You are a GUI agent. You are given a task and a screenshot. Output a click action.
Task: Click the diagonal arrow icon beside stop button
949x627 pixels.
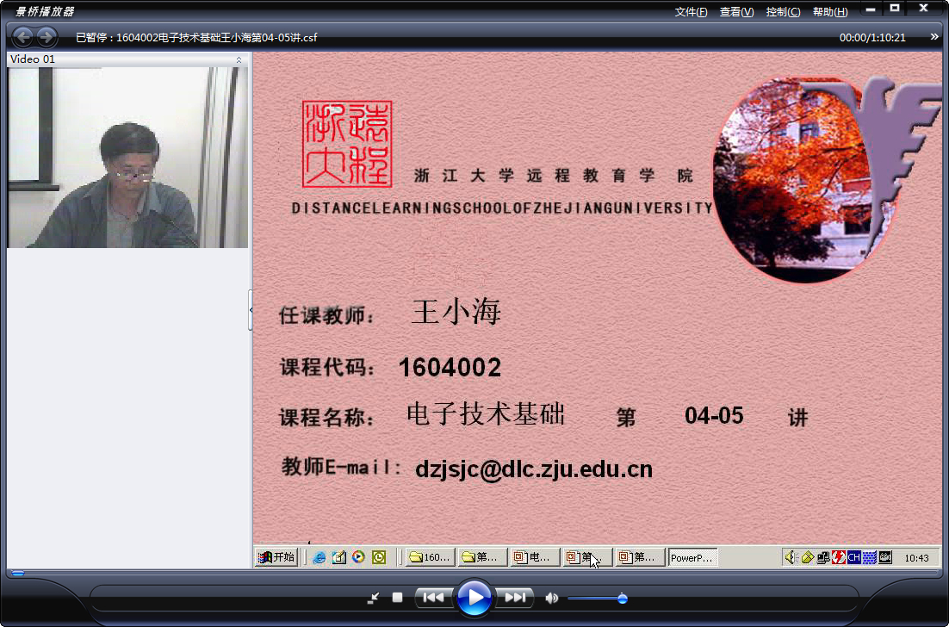374,599
